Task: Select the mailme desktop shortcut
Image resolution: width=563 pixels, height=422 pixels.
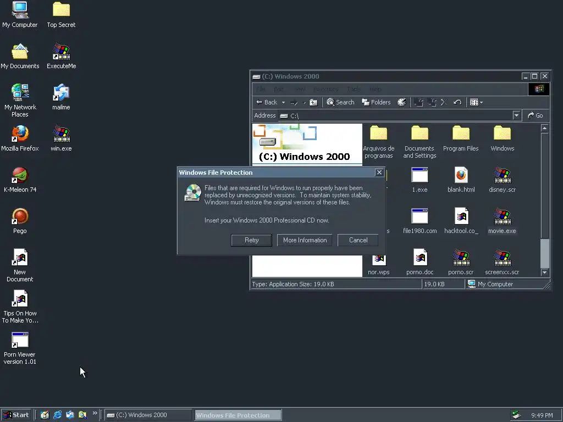Action: (x=61, y=97)
